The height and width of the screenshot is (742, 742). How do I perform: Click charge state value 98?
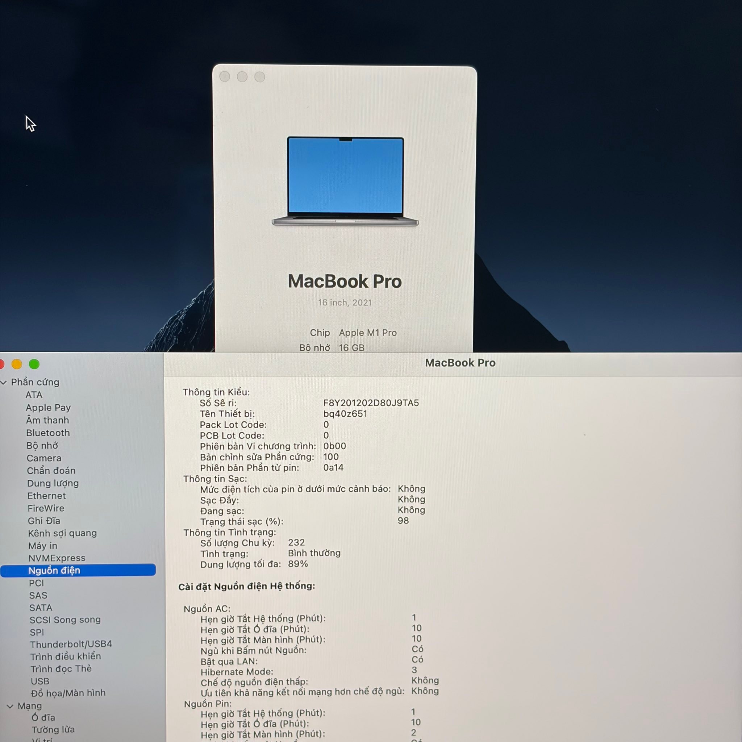click(403, 520)
